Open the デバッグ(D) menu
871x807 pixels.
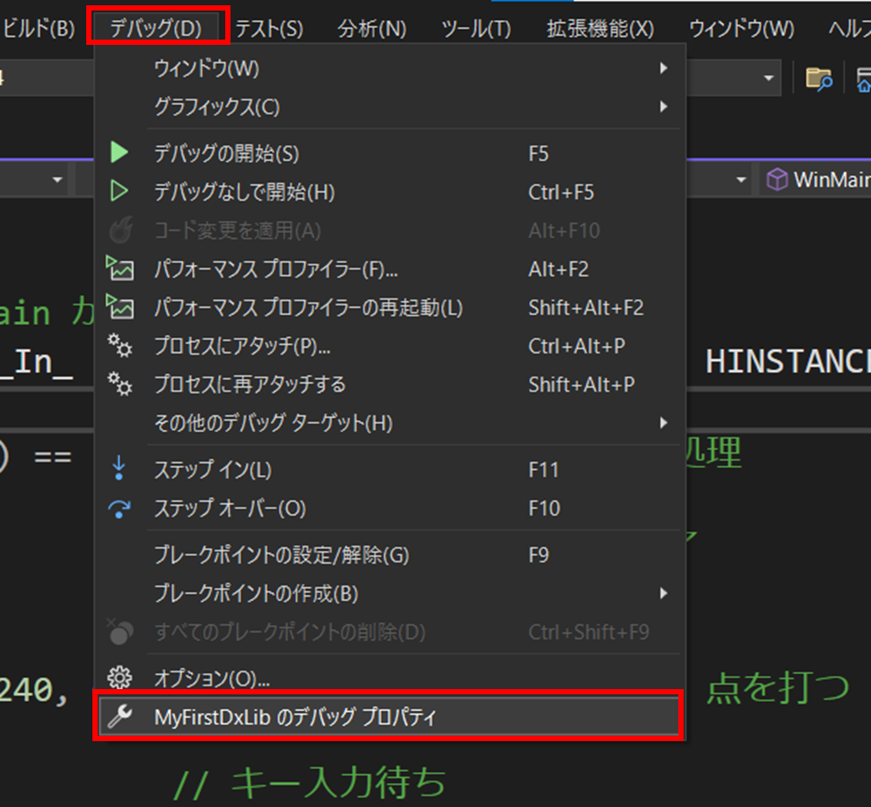pos(157,27)
